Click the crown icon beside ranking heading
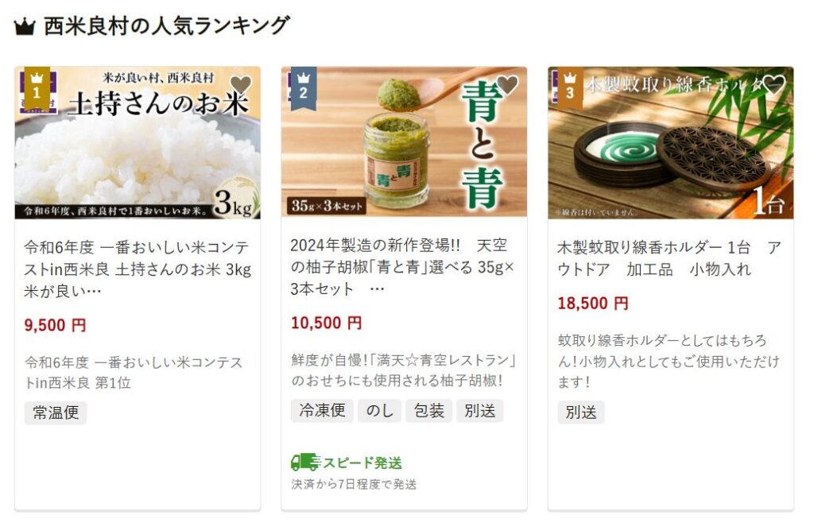 click(x=25, y=26)
